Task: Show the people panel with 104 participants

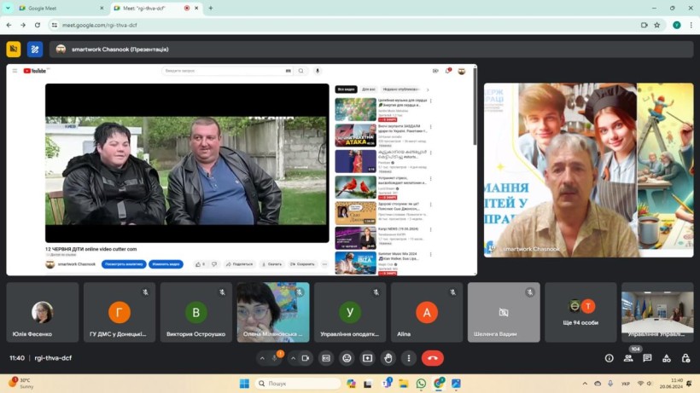Action: tap(628, 358)
